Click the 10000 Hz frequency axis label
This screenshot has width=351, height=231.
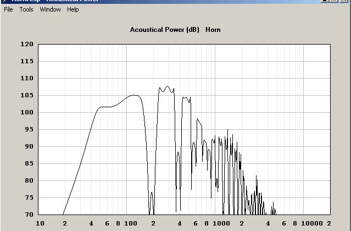coord(312,223)
